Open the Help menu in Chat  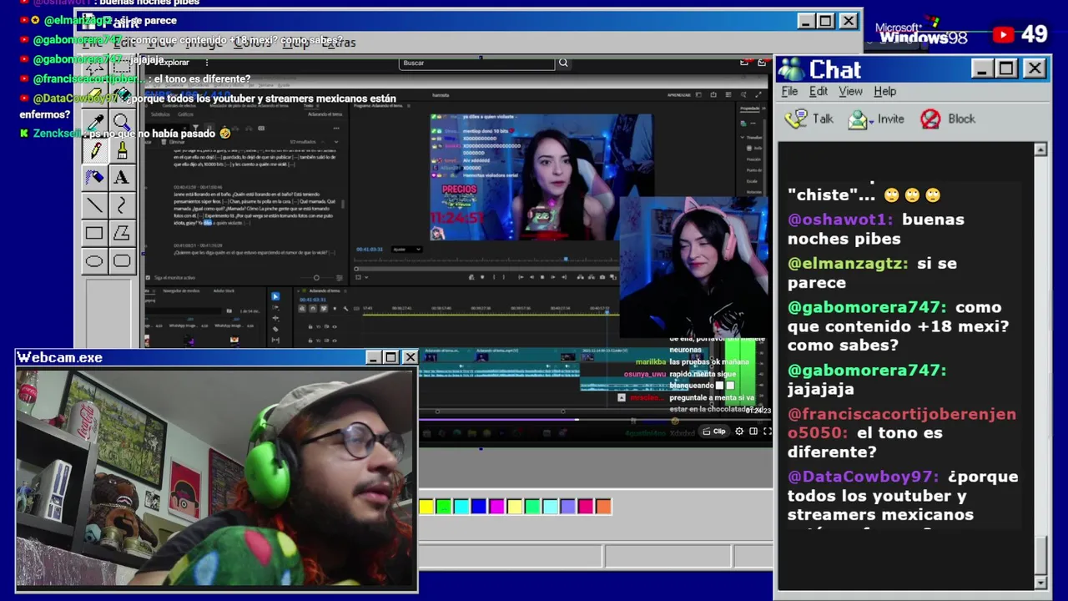884,92
